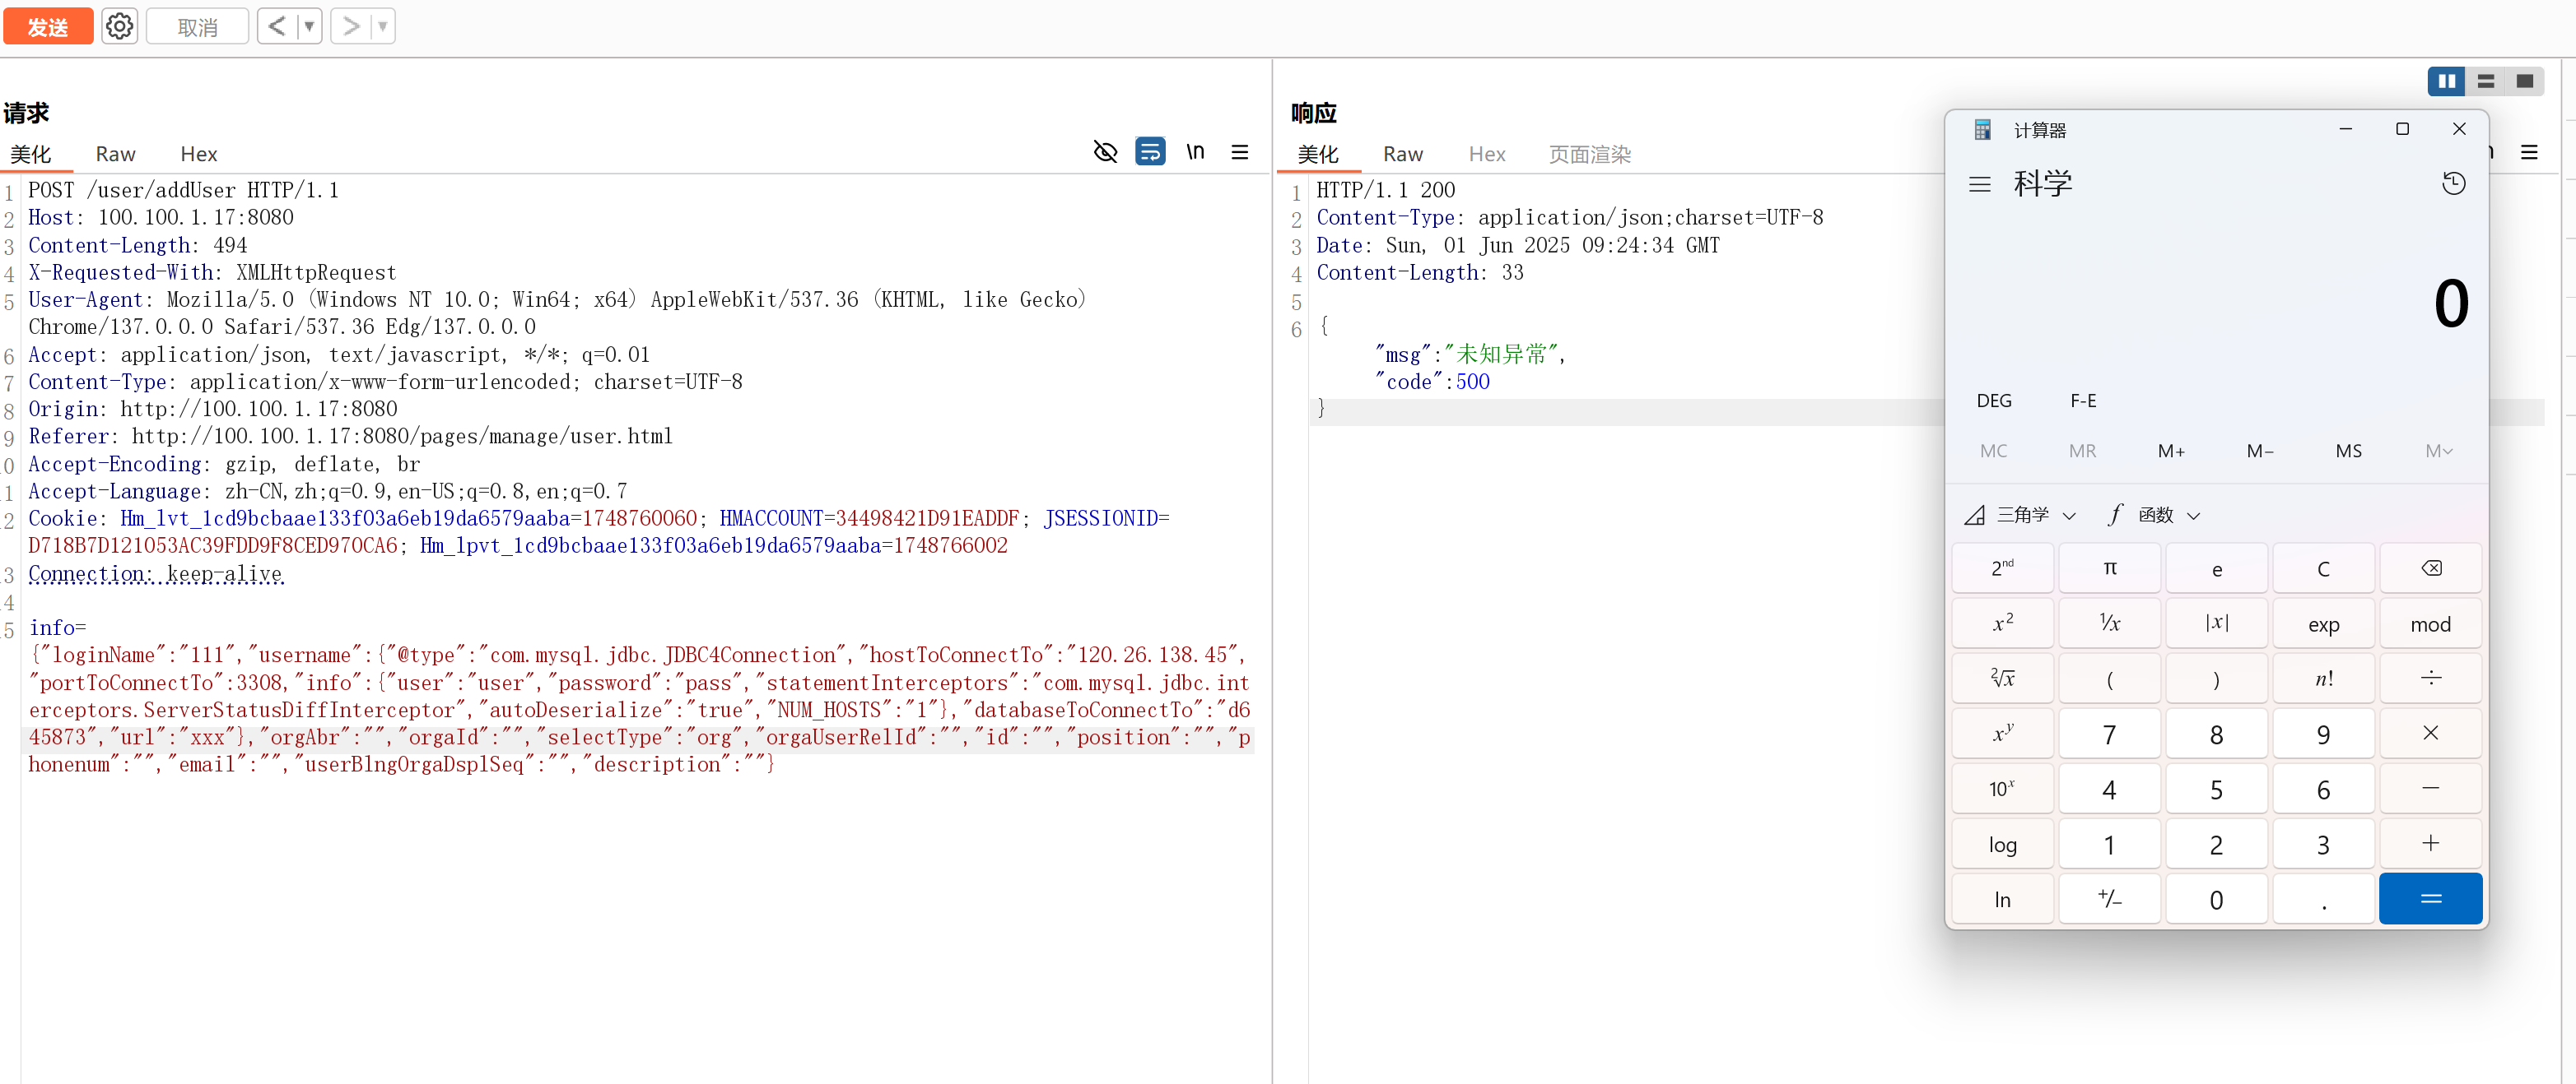
Task: Click the decimal point key
Action: point(2323,898)
